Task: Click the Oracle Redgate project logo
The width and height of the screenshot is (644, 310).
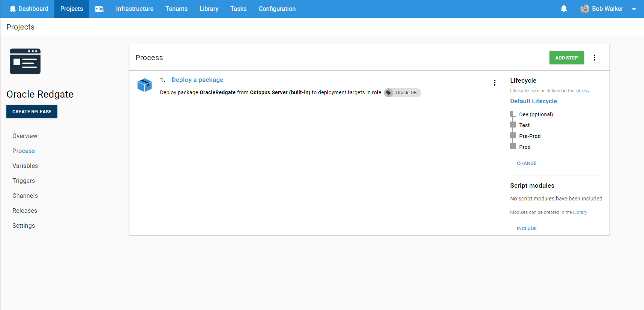Action: coord(25,61)
